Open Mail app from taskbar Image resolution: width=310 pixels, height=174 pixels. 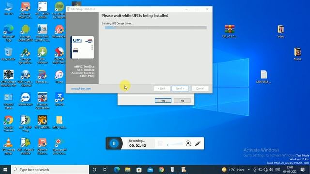point(150,170)
